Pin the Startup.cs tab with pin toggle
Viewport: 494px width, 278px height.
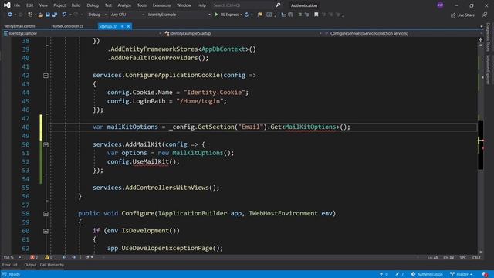coord(123,26)
